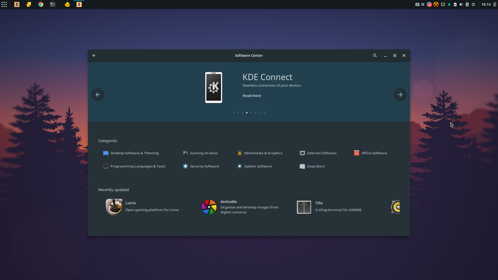The width and height of the screenshot is (498, 280).
Task: Open the KDE Connect title
Action: point(267,77)
